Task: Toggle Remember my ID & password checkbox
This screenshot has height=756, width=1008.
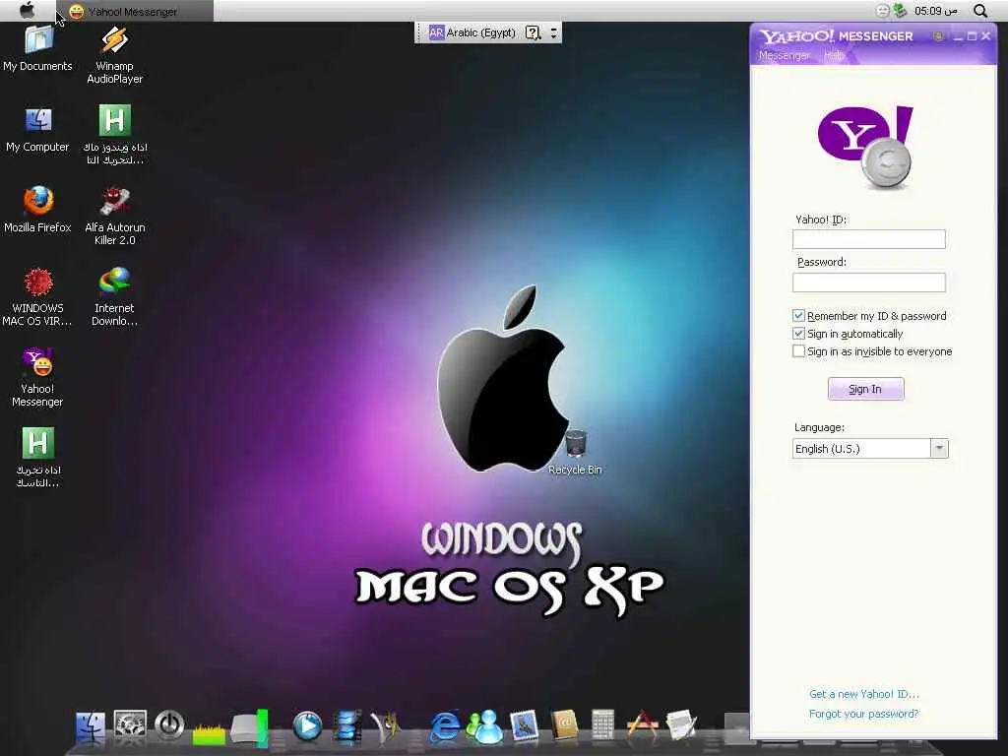Action: (x=798, y=316)
